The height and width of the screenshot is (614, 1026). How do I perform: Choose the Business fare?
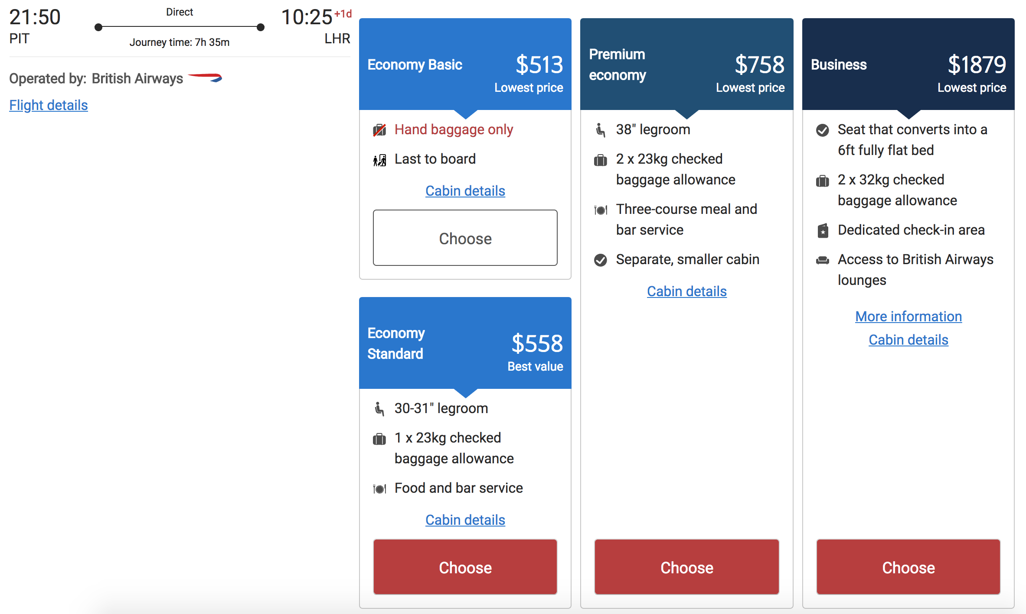click(x=908, y=567)
